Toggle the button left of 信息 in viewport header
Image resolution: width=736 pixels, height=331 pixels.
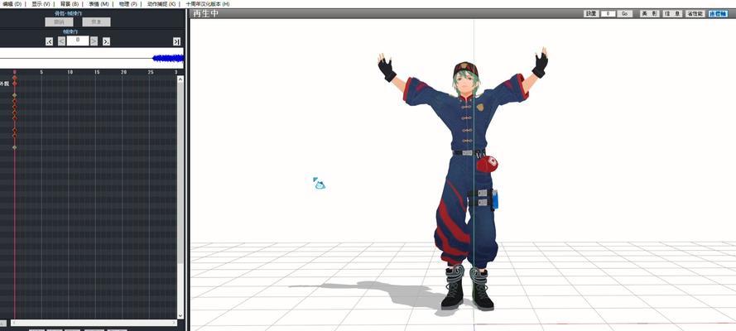(650, 13)
